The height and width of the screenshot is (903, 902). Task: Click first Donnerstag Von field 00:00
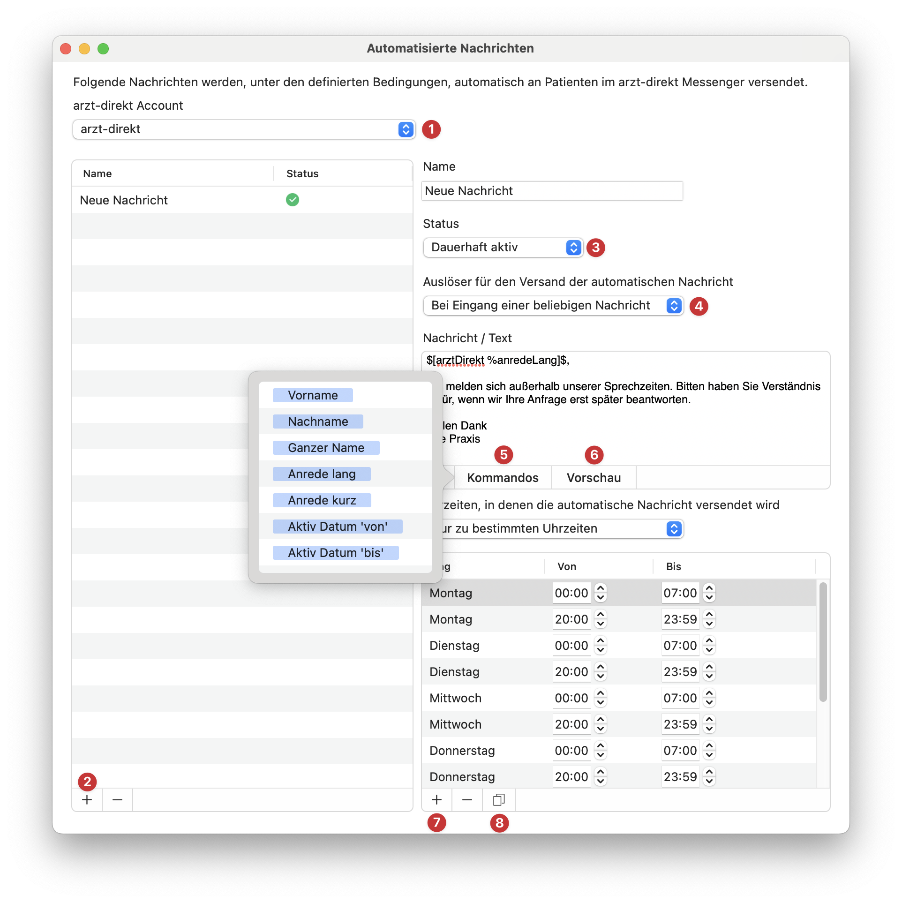pyautogui.click(x=571, y=751)
